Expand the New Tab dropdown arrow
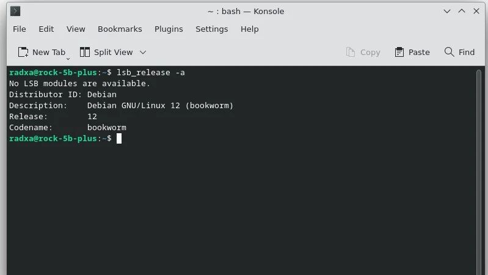This screenshot has width=488, height=275. [68, 57]
